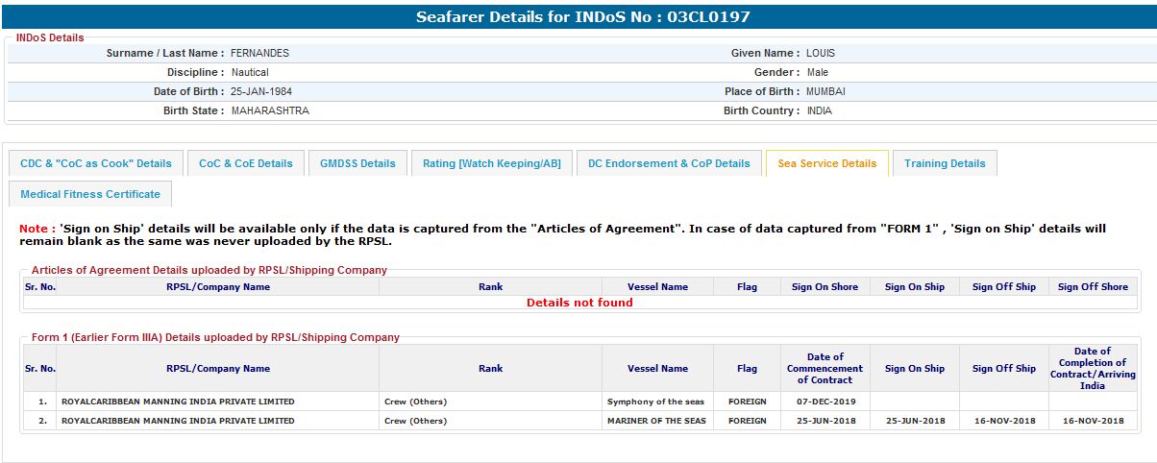Viewport: 1157px width, 463px height.
Task: Click the Seafarer Details for INDoS No header
Action: click(x=583, y=17)
